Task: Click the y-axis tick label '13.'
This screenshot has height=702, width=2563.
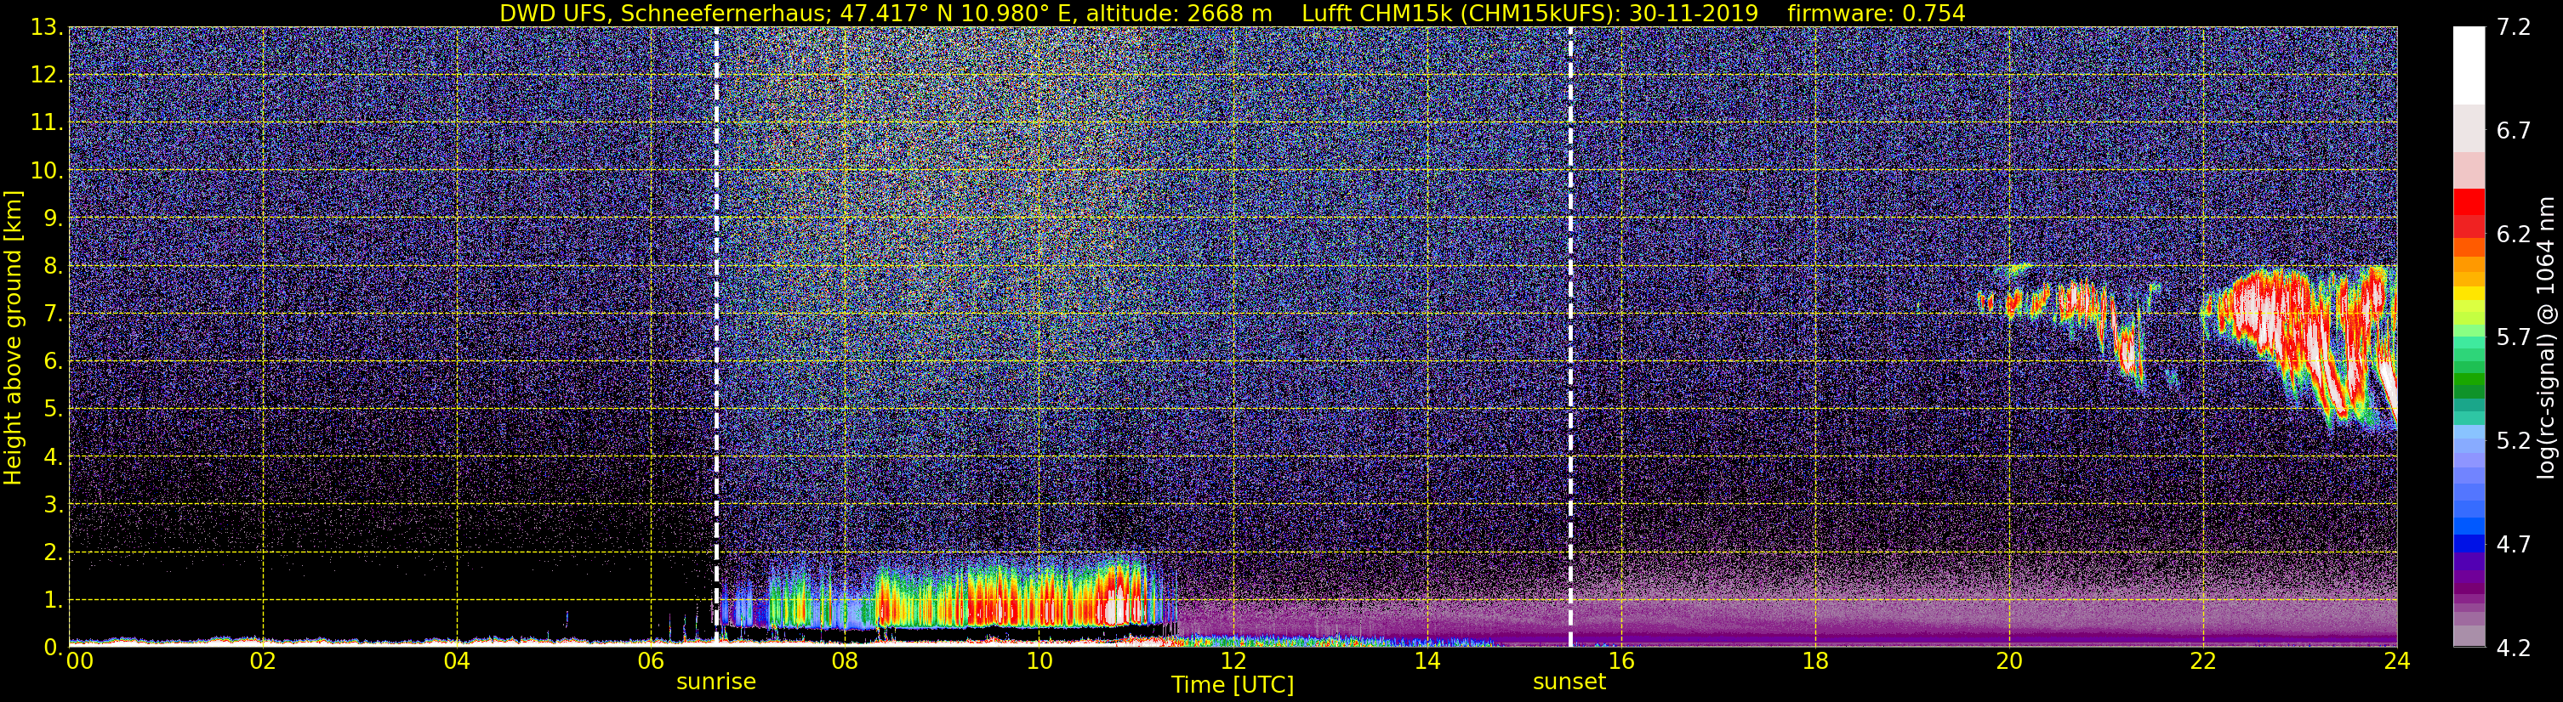Action: [x=46, y=28]
